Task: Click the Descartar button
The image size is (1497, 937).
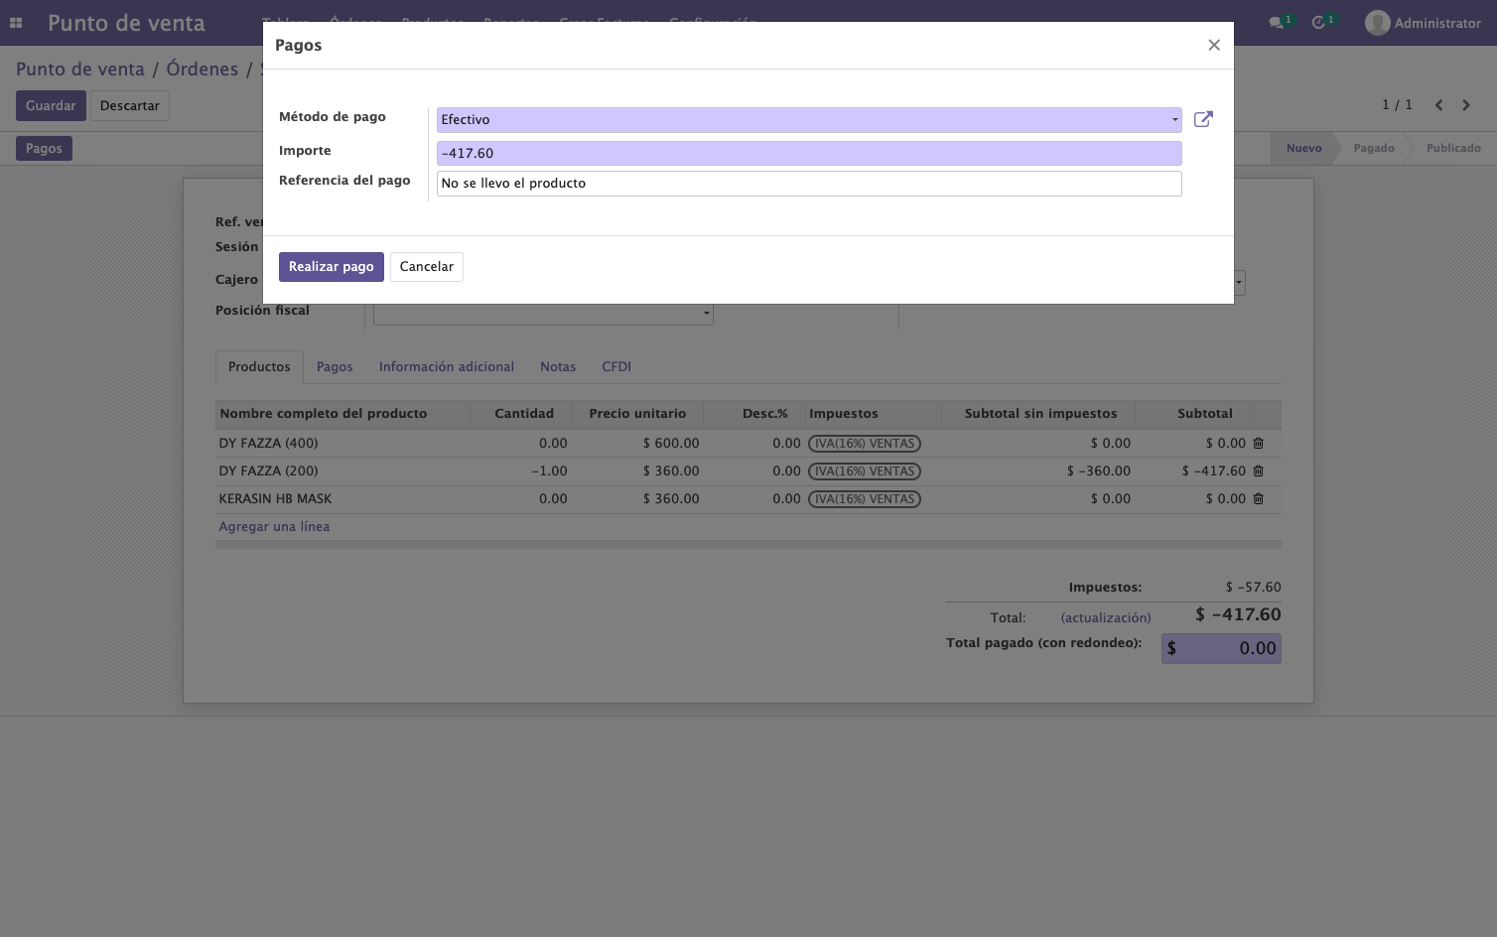Action: (x=130, y=106)
